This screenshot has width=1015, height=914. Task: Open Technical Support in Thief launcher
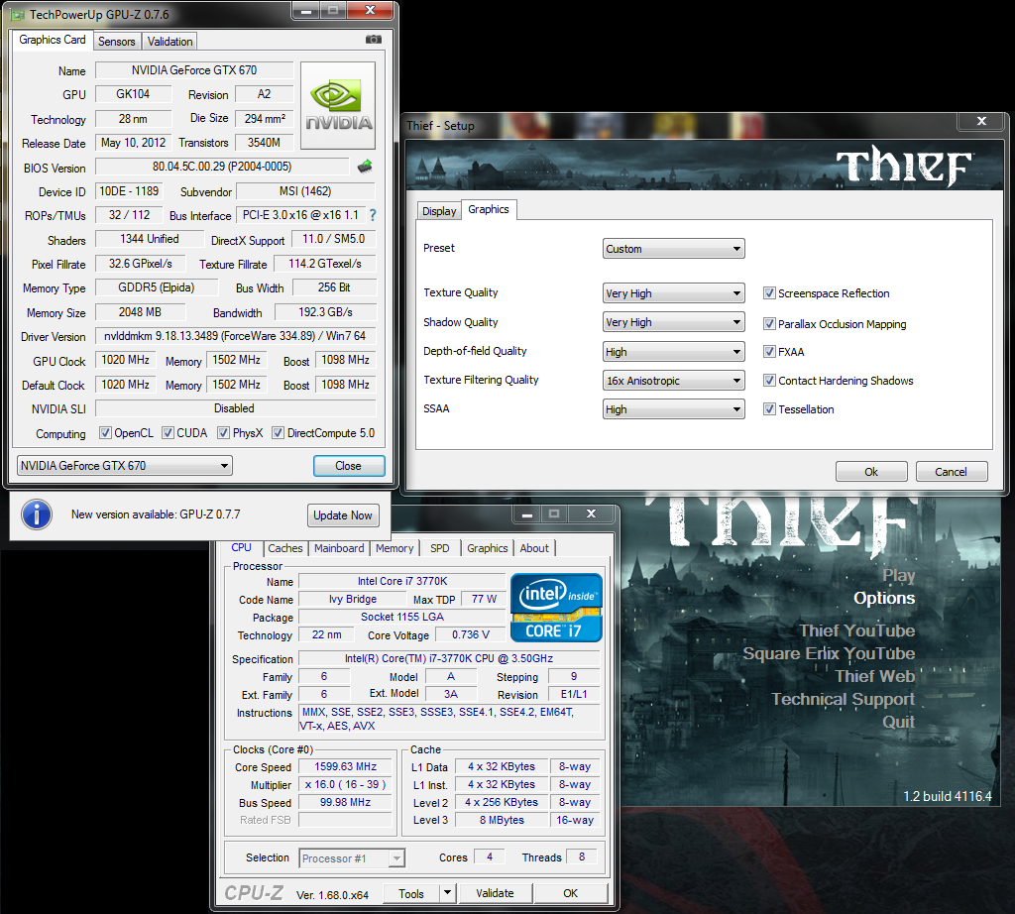[843, 699]
